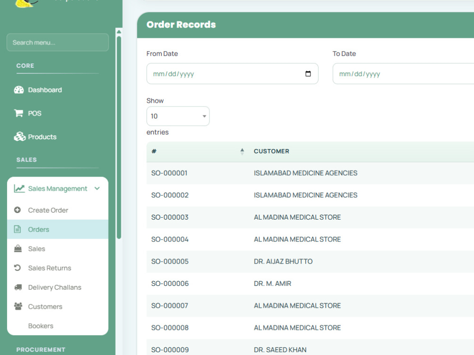Sort by CUSTOMER column header

point(272,151)
